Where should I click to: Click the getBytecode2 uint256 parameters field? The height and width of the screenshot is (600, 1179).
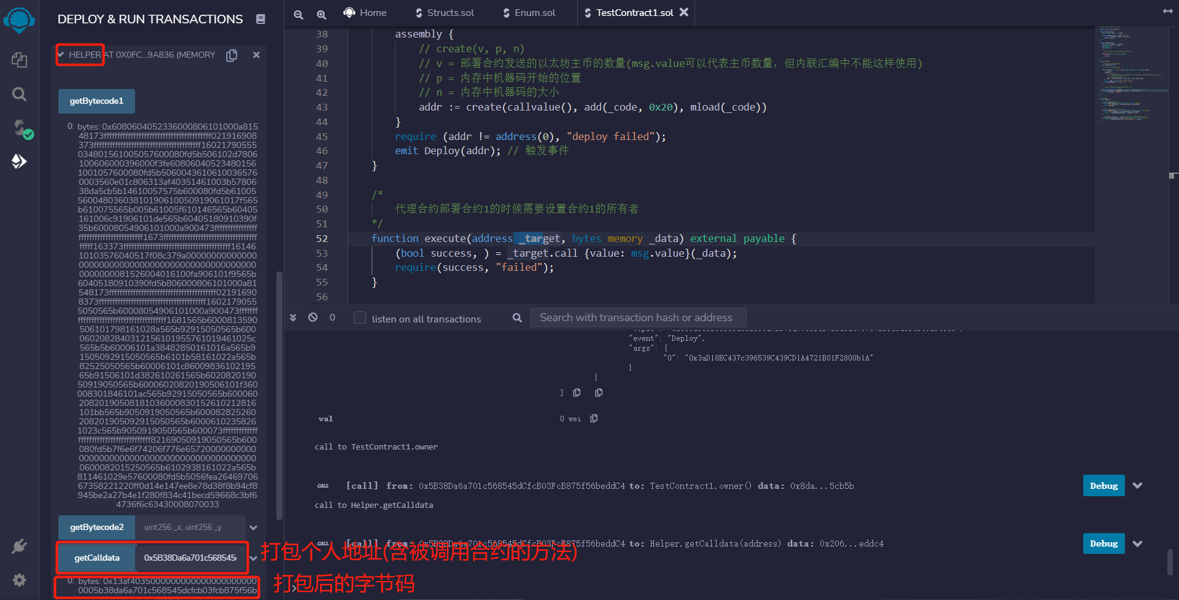click(x=190, y=528)
